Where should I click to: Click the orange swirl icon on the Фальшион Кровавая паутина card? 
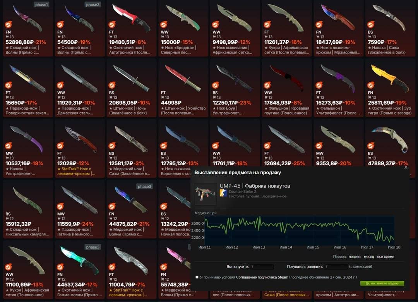point(267,85)
